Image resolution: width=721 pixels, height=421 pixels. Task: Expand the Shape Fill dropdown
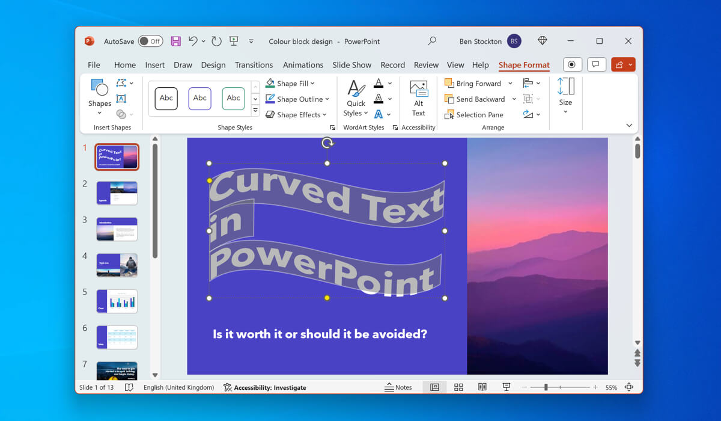(312, 84)
